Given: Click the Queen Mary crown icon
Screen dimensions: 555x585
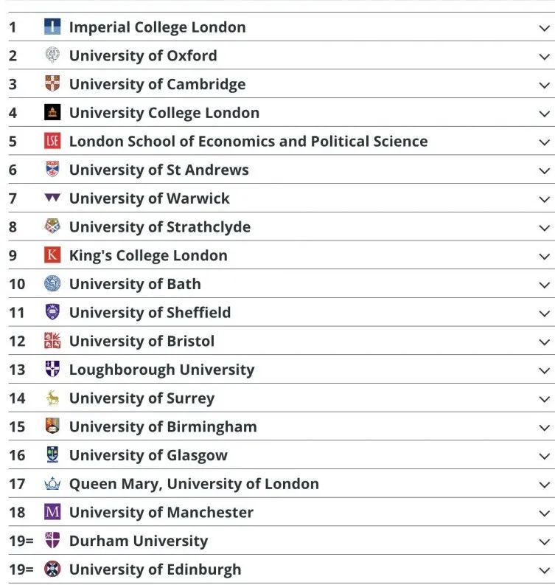Looking at the screenshot, I should [52, 484].
